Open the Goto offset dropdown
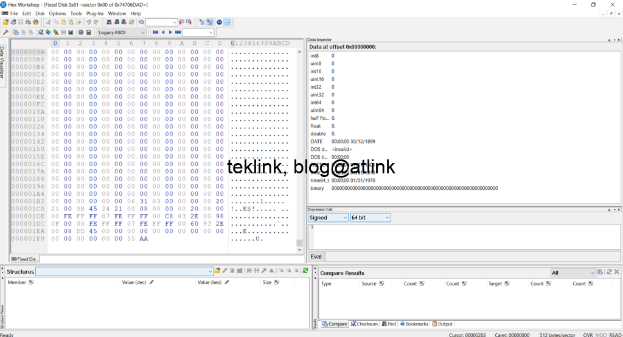The width and height of the screenshot is (623, 337). point(175,23)
